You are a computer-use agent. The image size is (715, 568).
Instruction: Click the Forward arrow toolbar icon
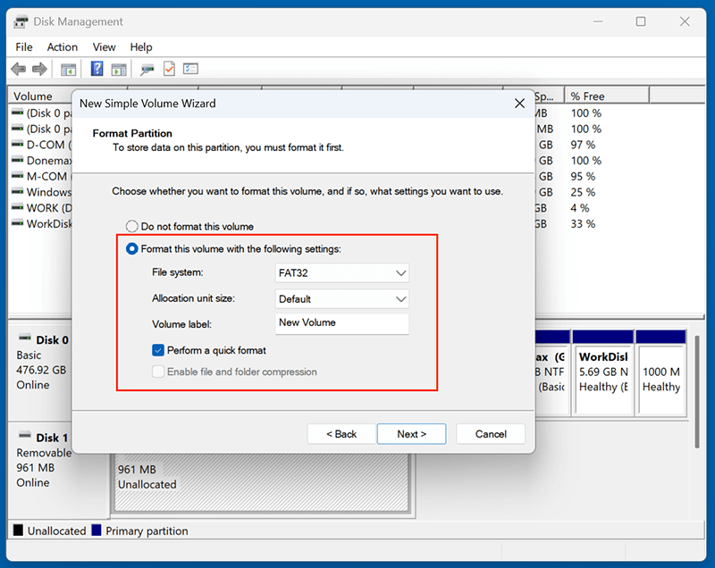[39, 70]
